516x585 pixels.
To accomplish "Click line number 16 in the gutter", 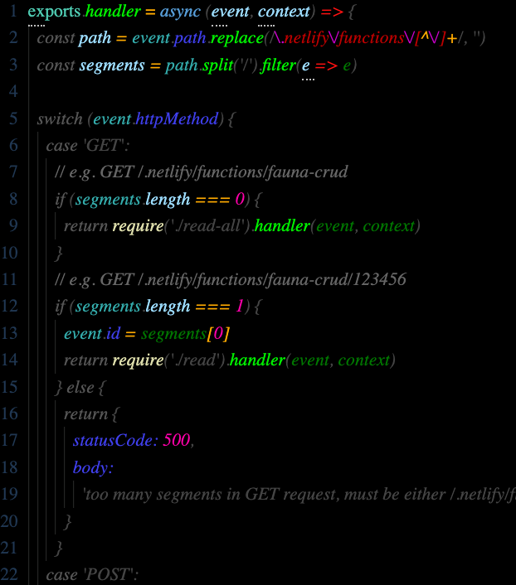I will pos(9,414).
